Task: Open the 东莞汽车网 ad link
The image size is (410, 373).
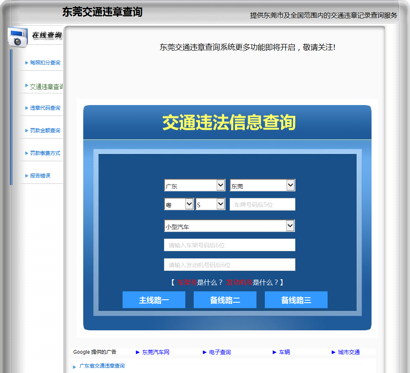Action: 156,352
